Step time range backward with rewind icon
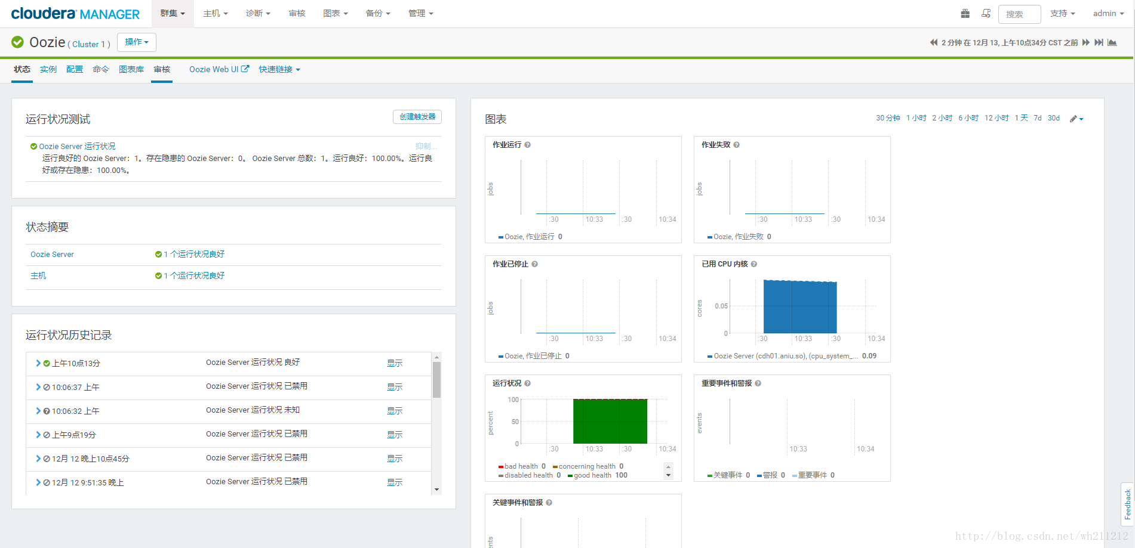 (x=934, y=42)
